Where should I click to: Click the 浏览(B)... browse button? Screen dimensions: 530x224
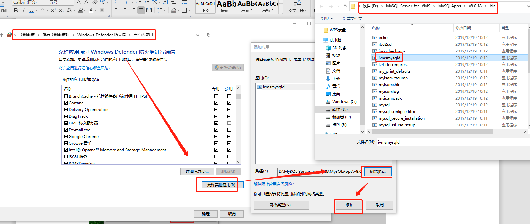pyautogui.click(x=378, y=172)
